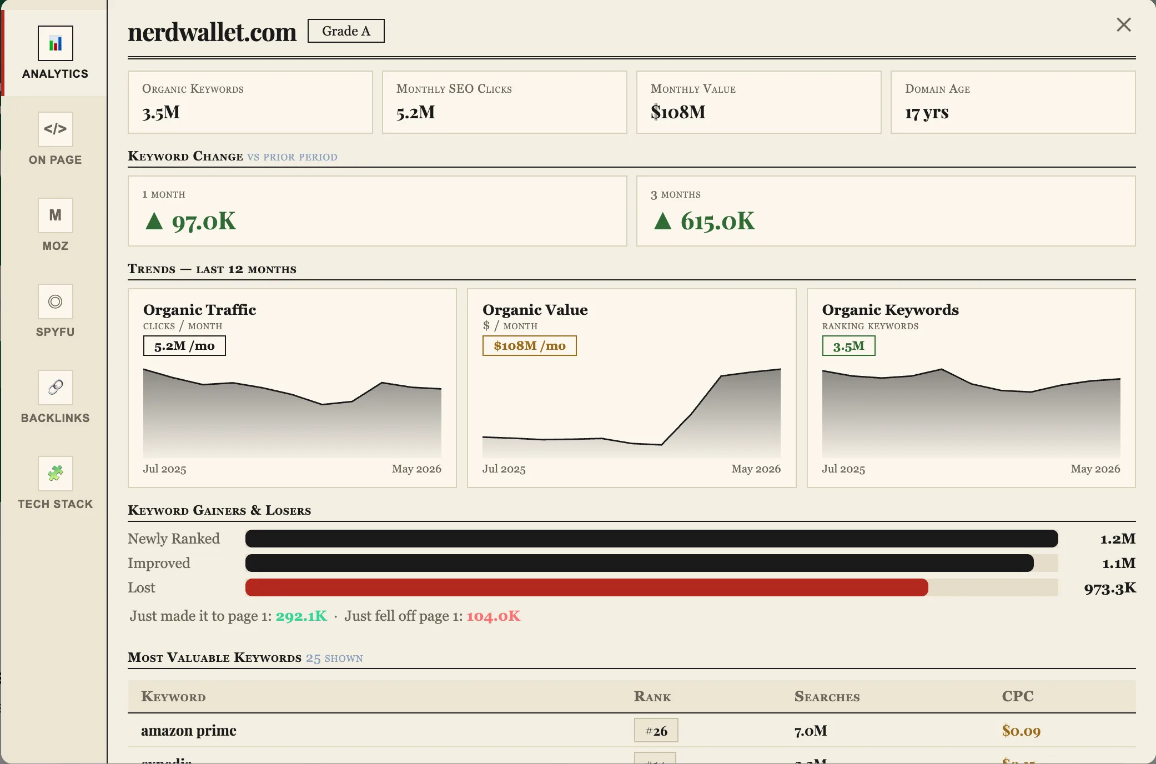The height and width of the screenshot is (764, 1156).
Task: Click the Most Valuable Keywords heading
Action: point(215,657)
